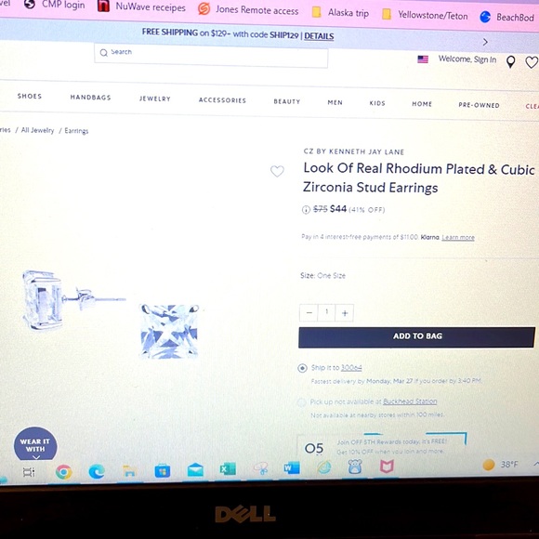Expand the Wear It With panel
The height and width of the screenshot is (539, 539).
point(35,444)
